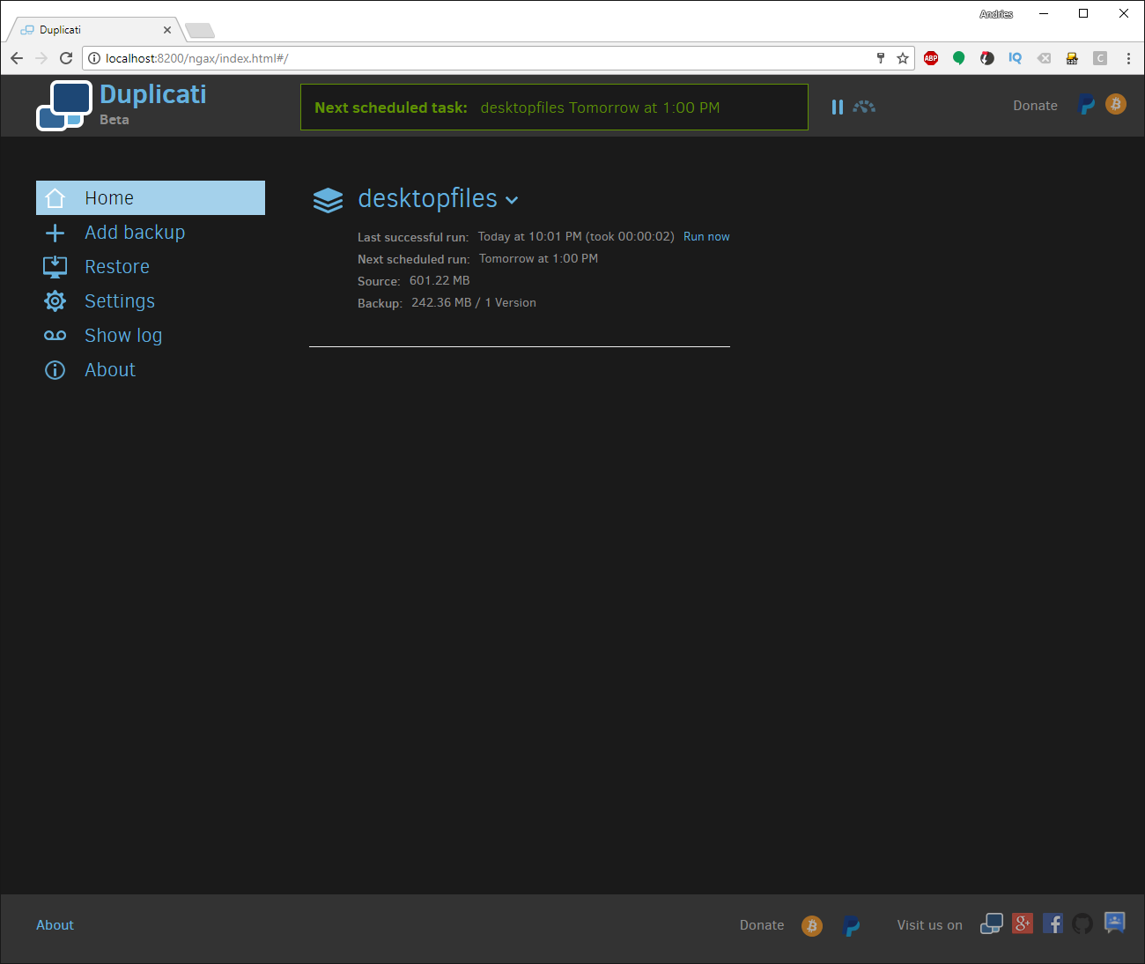This screenshot has height=964, width=1145.
Task: Click the Show log tape icon
Action: click(55, 336)
